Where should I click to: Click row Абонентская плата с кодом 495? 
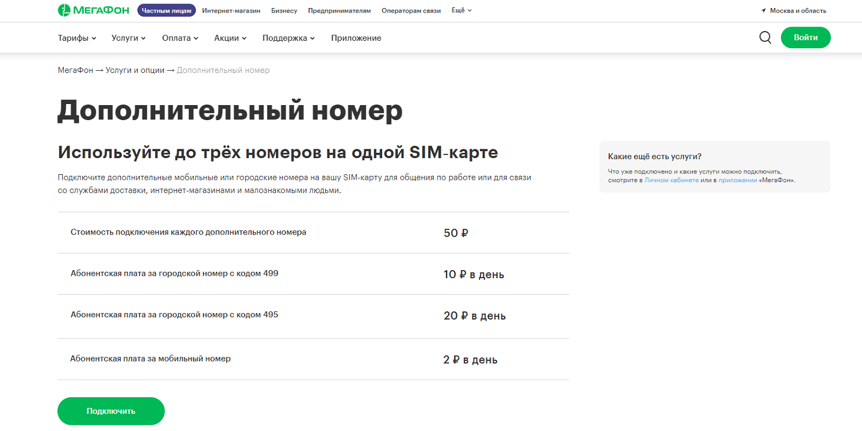coord(313,315)
